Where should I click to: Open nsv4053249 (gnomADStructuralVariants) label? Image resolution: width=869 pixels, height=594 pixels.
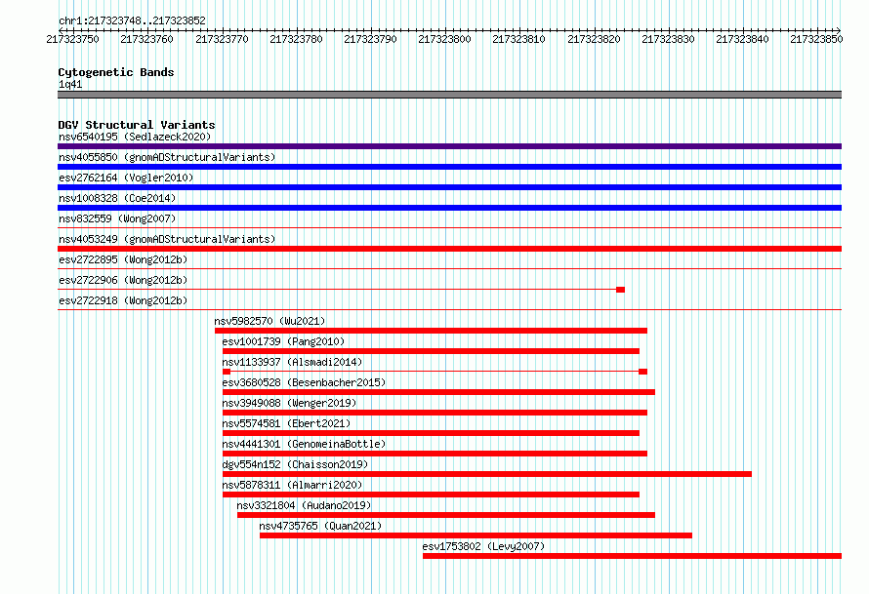pyautogui.click(x=167, y=239)
